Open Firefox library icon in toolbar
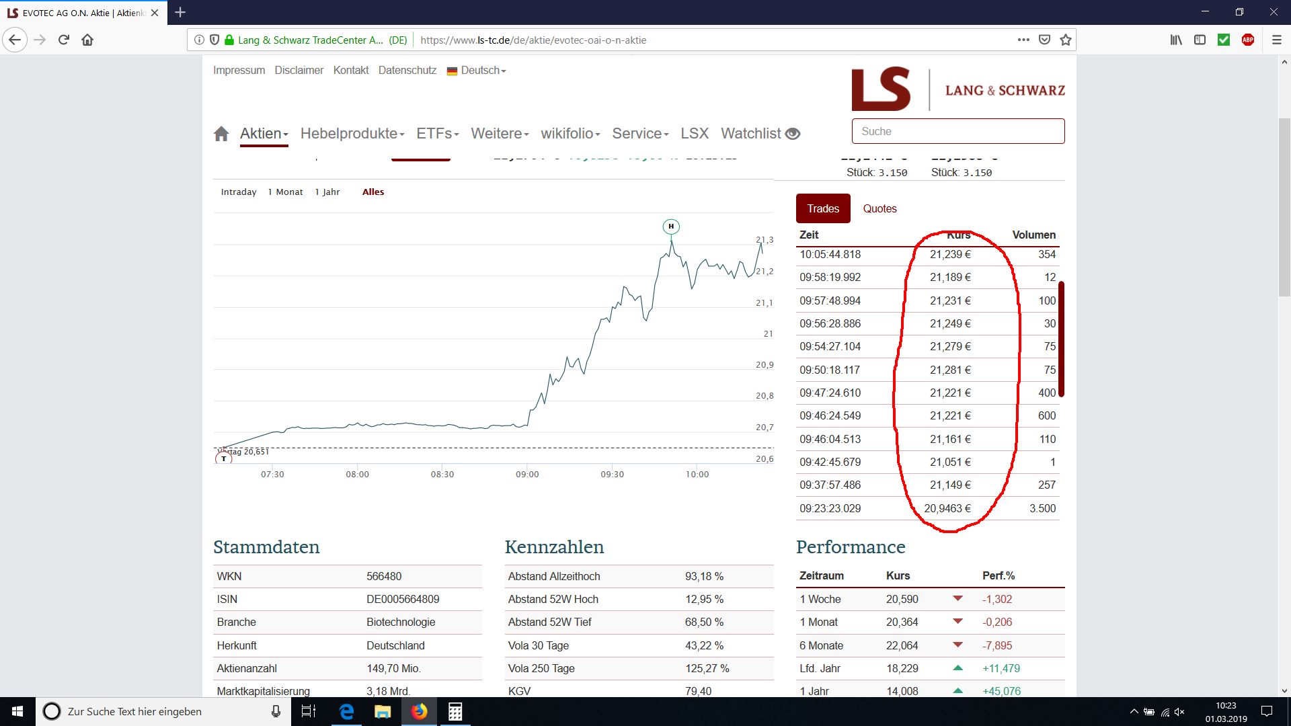1291x726 pixels. (1176, 40)
